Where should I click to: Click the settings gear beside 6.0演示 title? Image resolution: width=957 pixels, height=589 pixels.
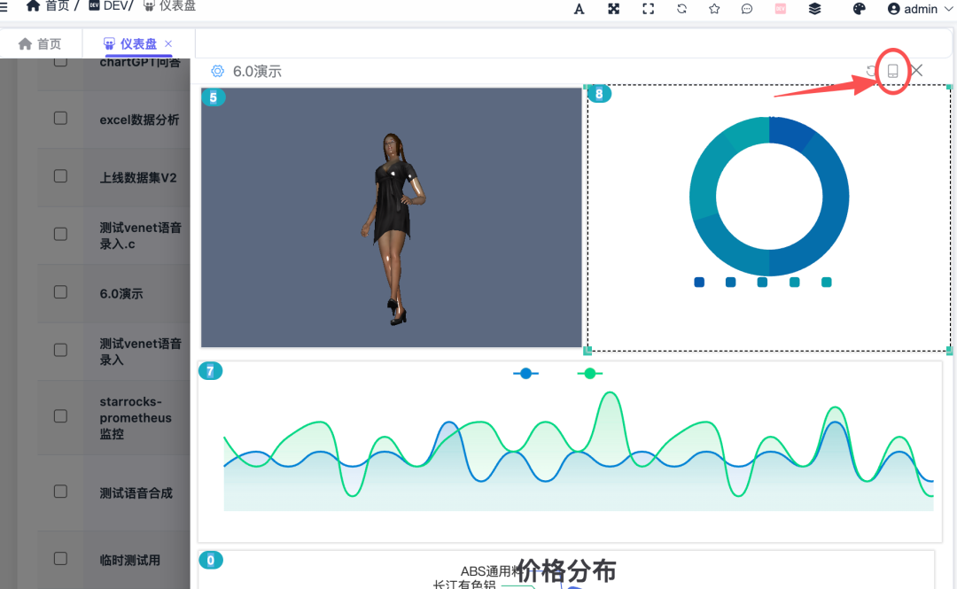tap(217, 71)
